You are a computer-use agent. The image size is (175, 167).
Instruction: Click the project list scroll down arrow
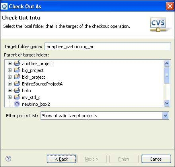point(167,103)
